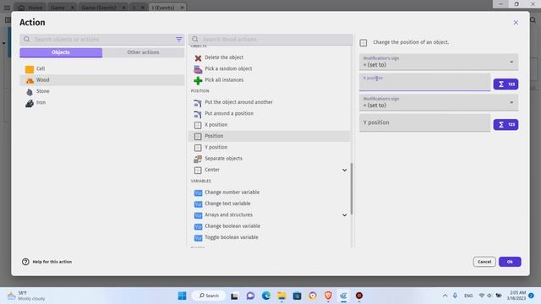Viewport: 541px width, 304px height.
Task: Click the Change boolean variable icon
Action: (x=198, y=226)
